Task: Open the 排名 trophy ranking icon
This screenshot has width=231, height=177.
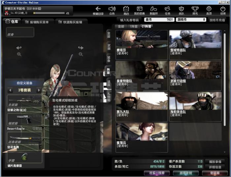Action: pos(195,11)
